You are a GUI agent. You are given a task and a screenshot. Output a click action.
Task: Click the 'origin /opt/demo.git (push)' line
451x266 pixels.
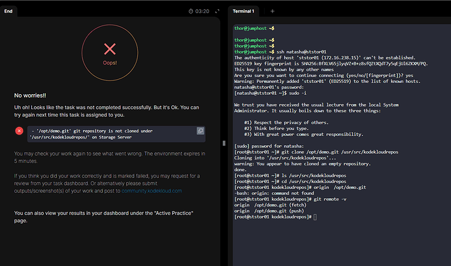(x=269, y=211)
